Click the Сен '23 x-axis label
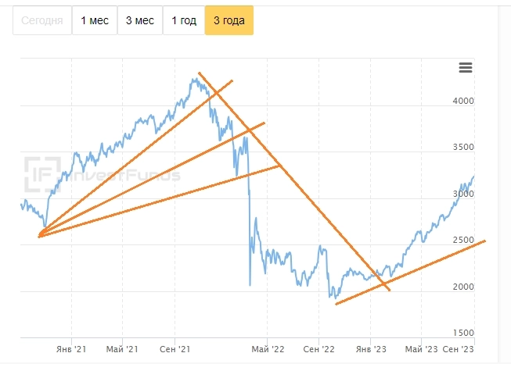 click(x=459, y=350)
